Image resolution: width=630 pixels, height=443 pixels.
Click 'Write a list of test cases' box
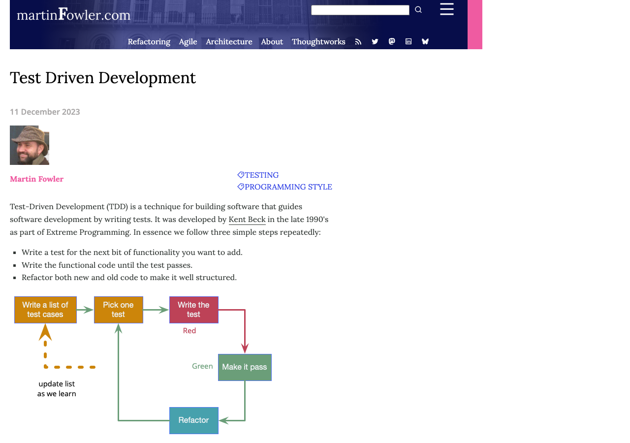pyautogui.click(x=45, y=310)
